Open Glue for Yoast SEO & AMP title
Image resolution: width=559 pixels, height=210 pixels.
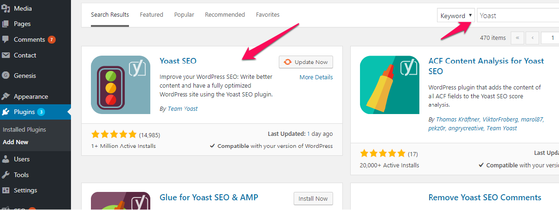point(209,197)
